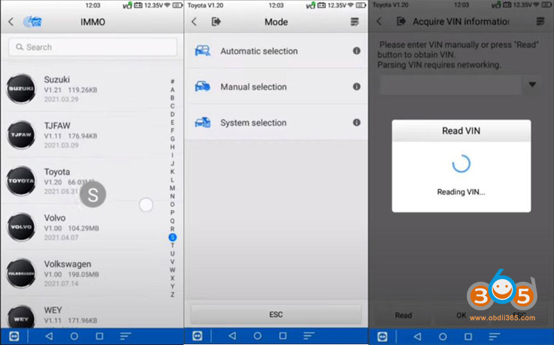Image resolution: width=554 pixels, height=345 pixels.
Task: Tap Android home in Mode panel navbar
Action: pyautogui.click(x=258, y=336)
